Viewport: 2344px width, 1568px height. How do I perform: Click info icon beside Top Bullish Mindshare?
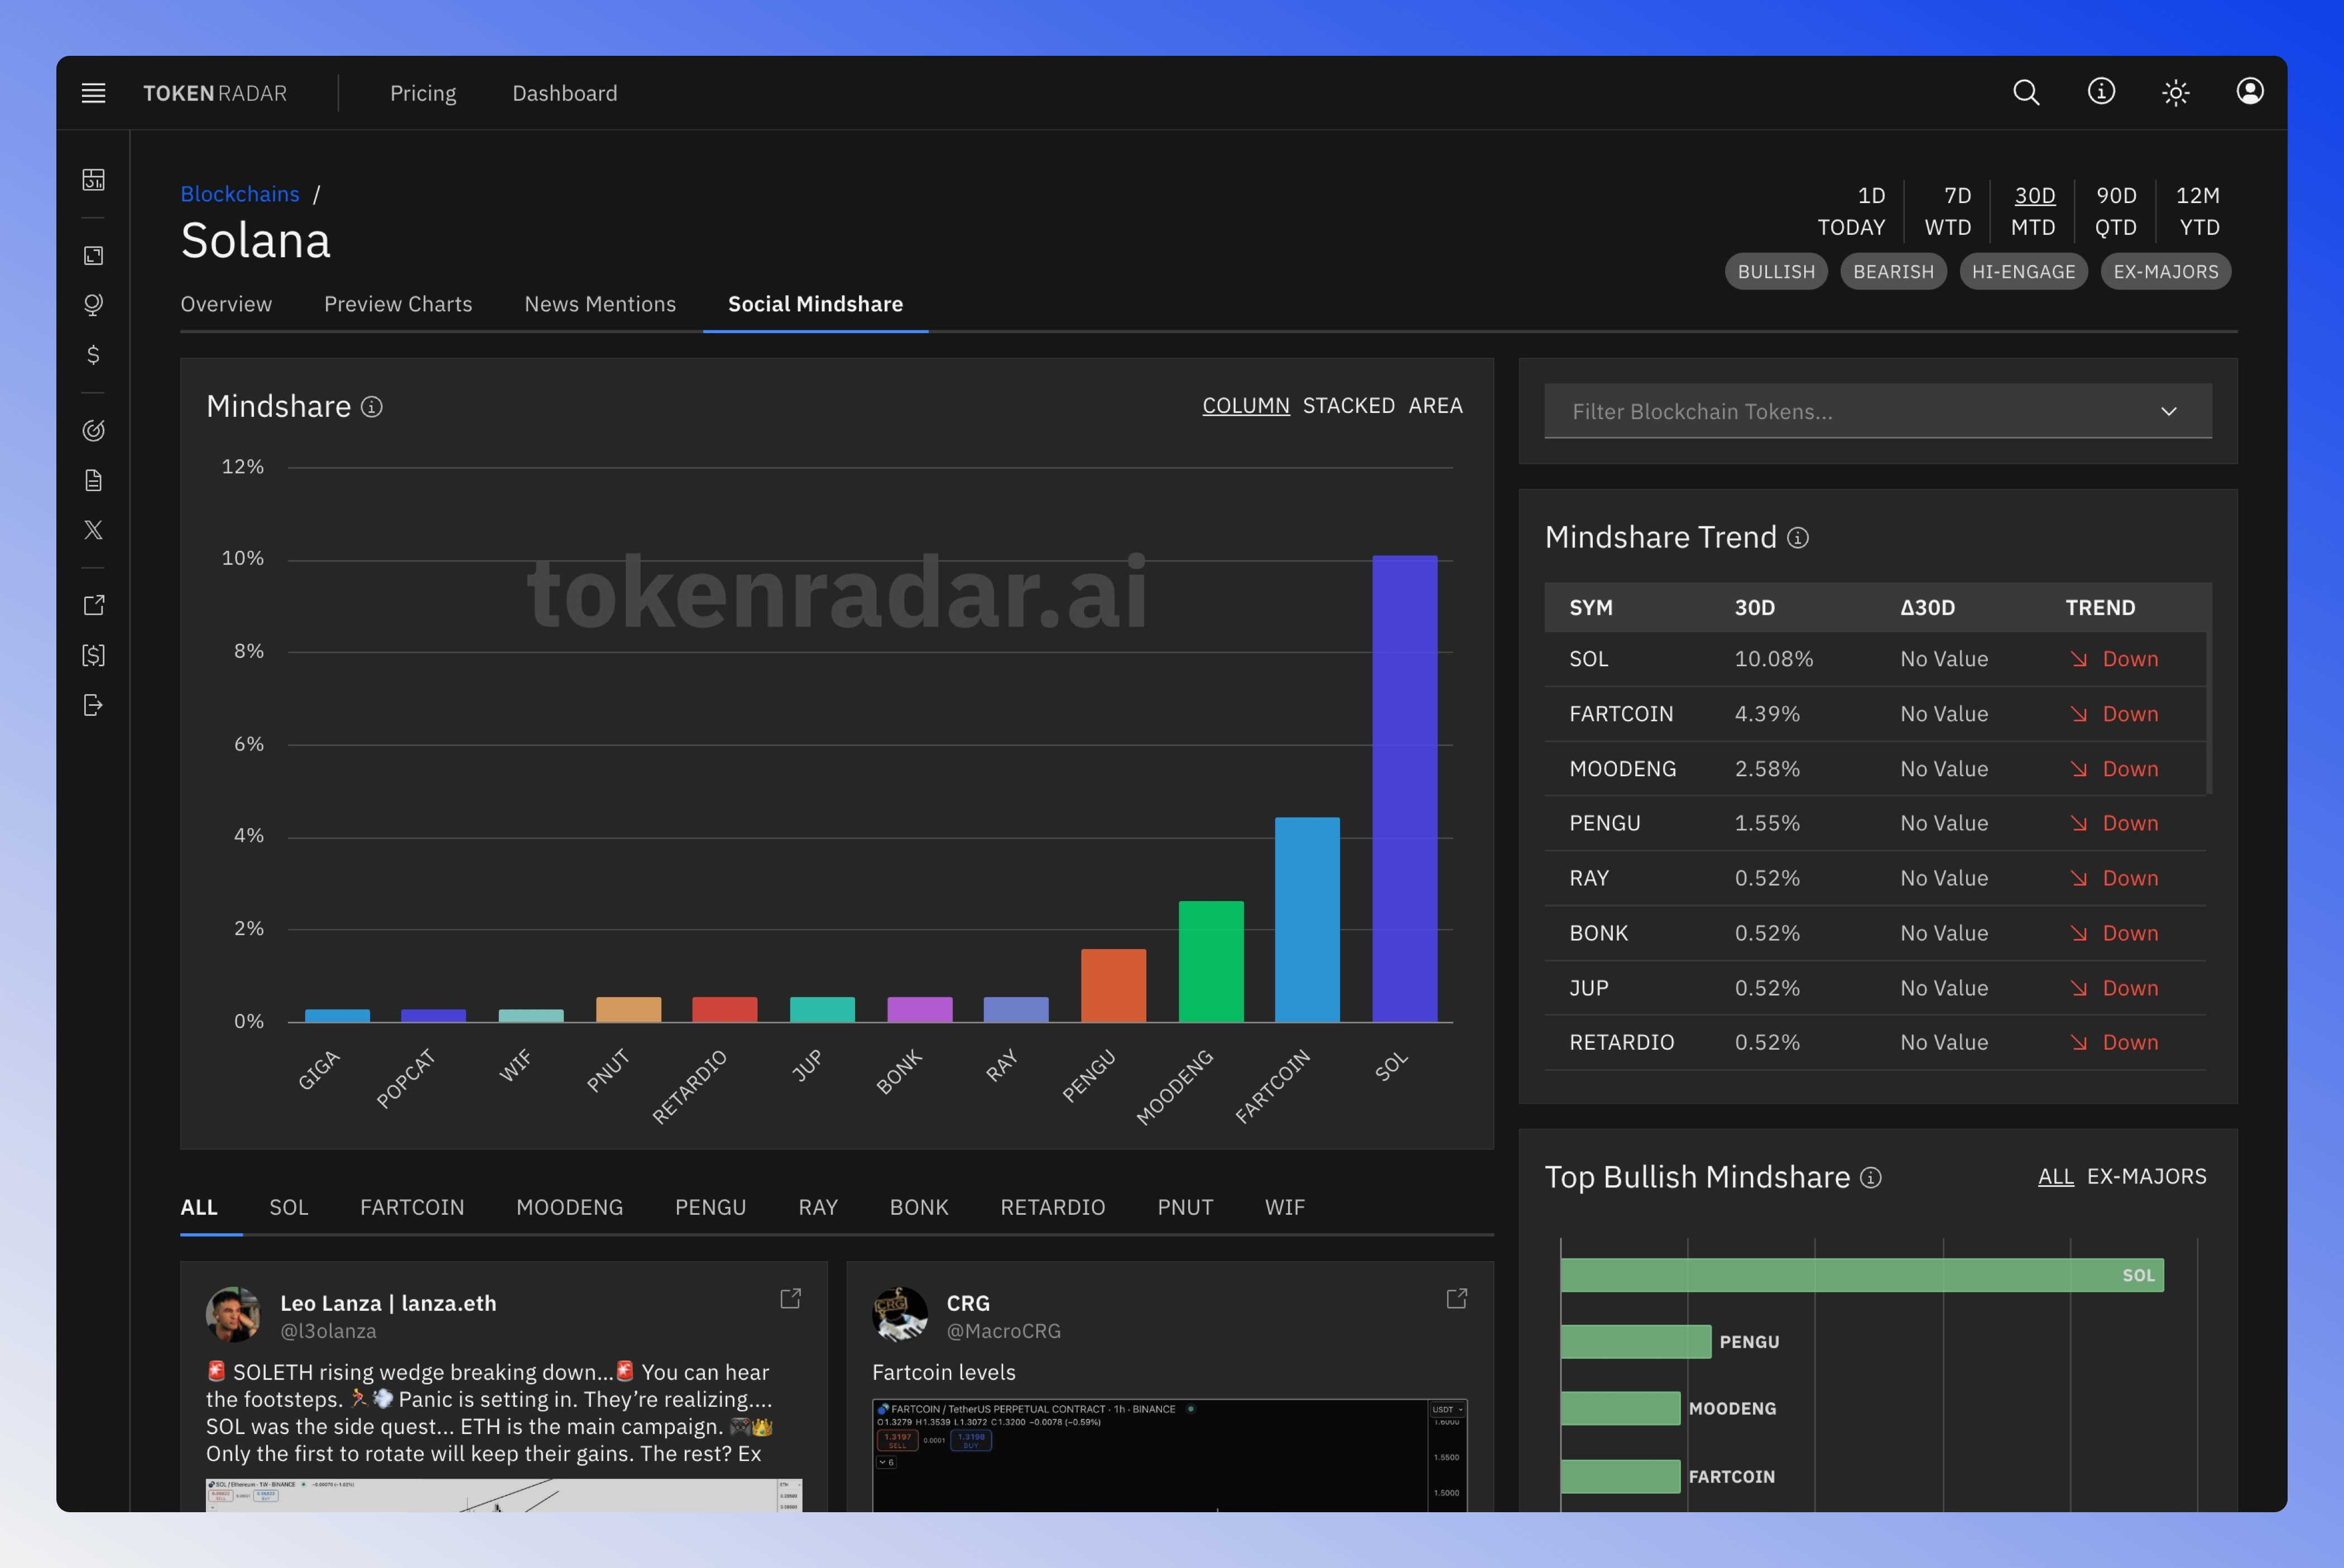click(1871, 1178)
